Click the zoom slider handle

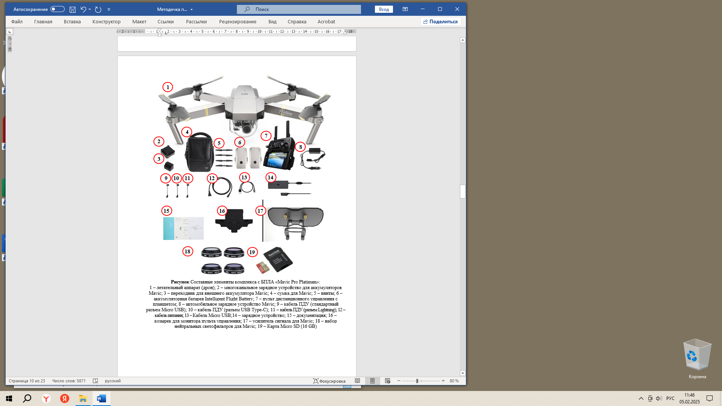point(417,381)
